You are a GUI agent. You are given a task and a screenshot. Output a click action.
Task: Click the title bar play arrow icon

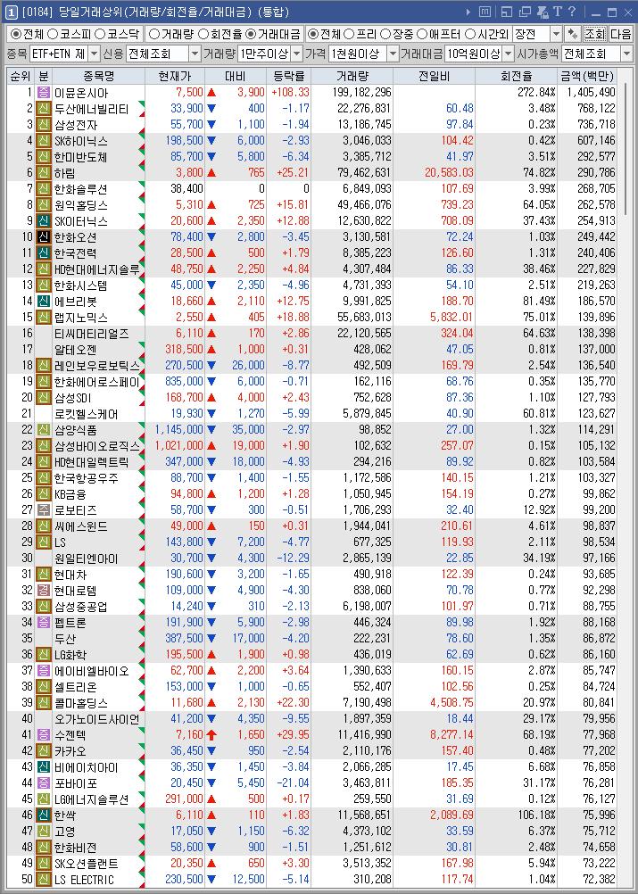[468, 12]
